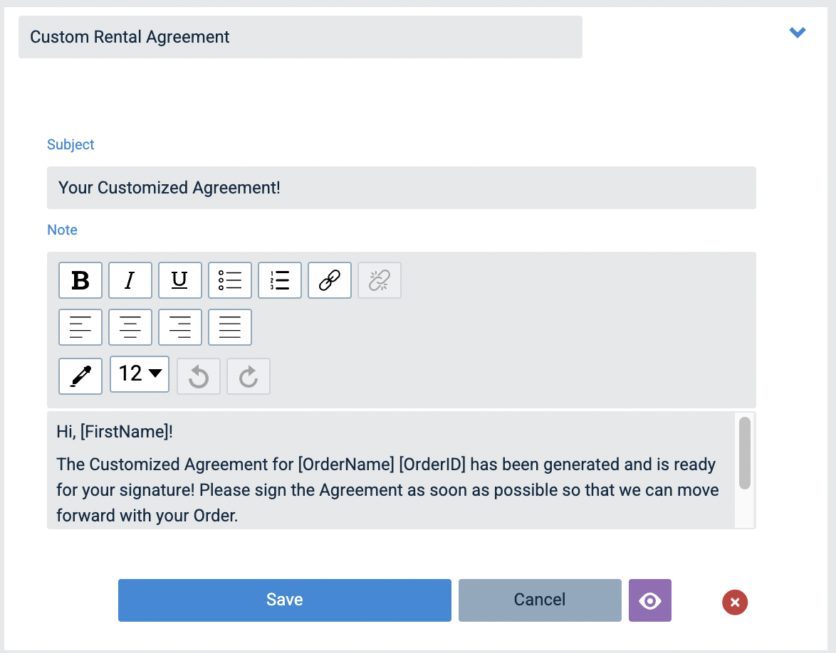Save the email template

click(284, 600)
